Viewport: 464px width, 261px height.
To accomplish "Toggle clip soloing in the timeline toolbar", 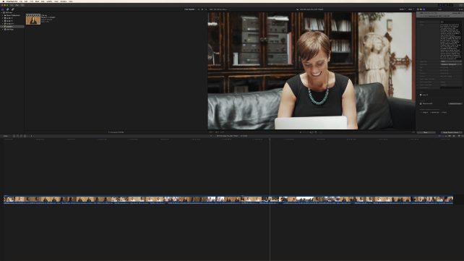I will coord(446,136).
